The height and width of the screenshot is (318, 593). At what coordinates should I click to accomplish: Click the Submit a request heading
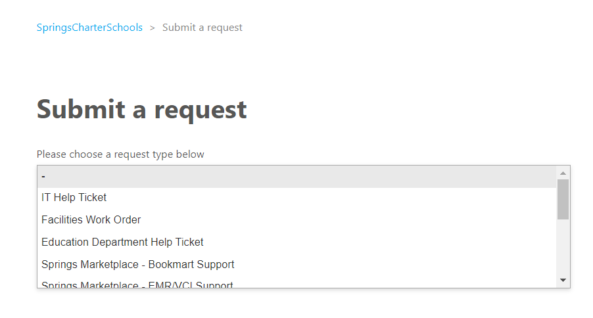click(141, 109)
